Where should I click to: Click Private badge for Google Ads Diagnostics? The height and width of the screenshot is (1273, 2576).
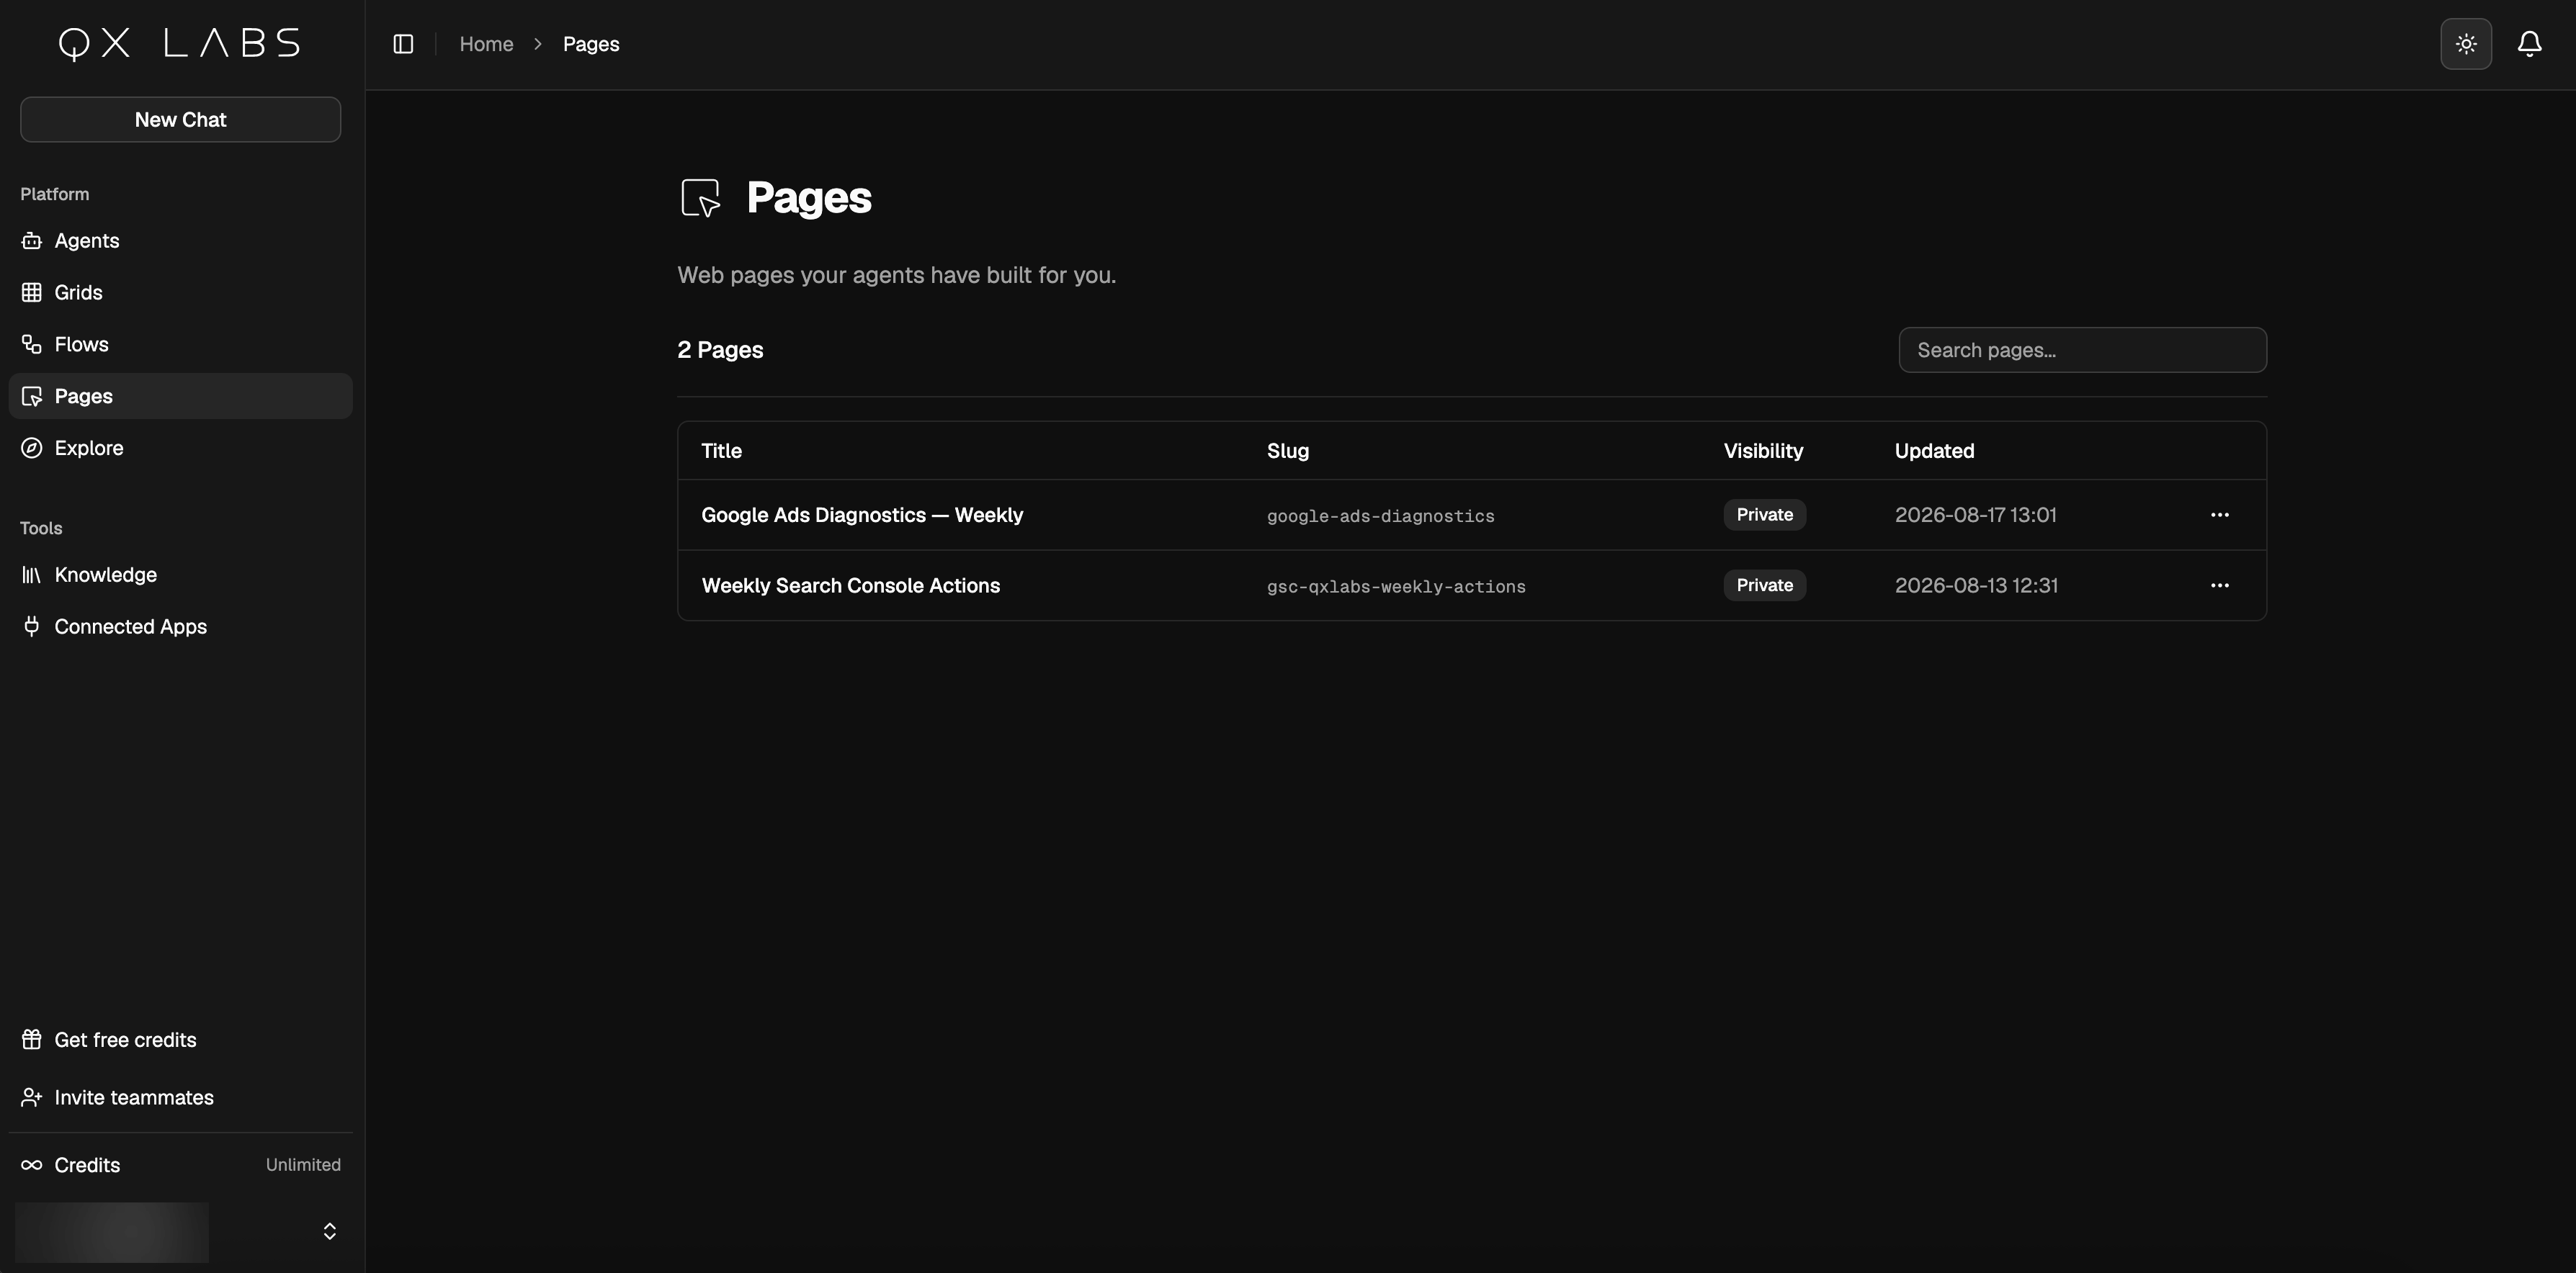pyautogui.click(x=1764, y=516)
